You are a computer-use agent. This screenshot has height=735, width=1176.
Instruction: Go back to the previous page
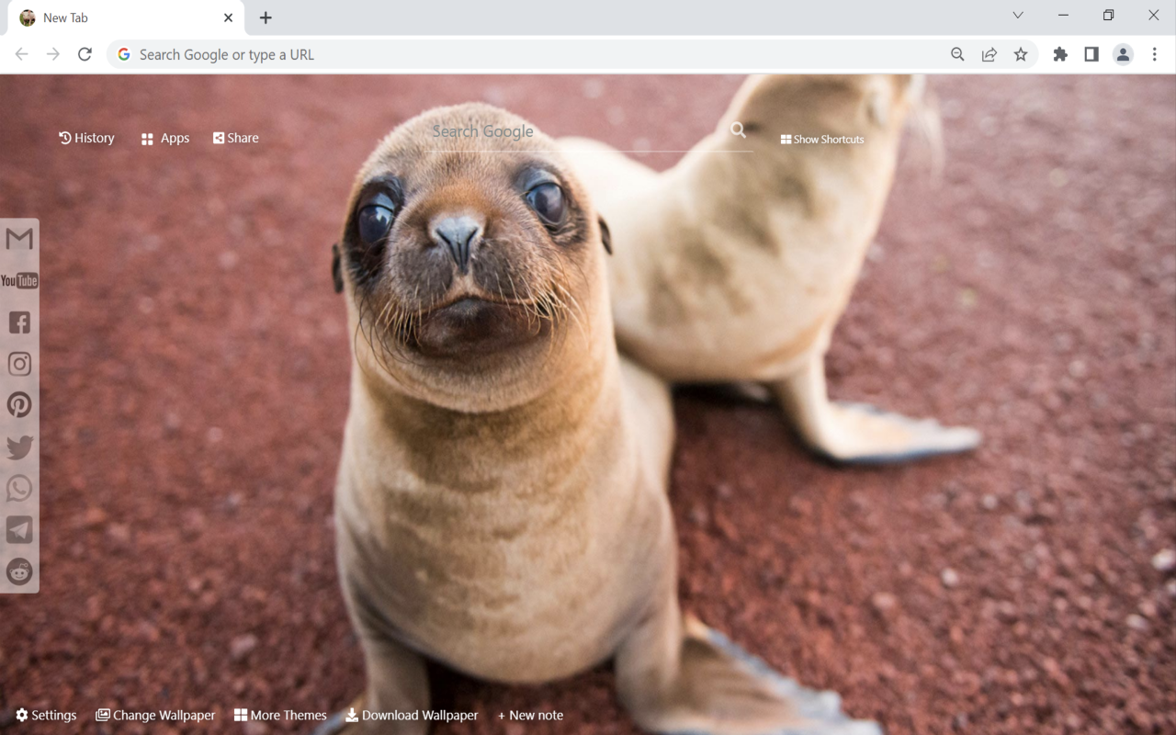point(21,54)
